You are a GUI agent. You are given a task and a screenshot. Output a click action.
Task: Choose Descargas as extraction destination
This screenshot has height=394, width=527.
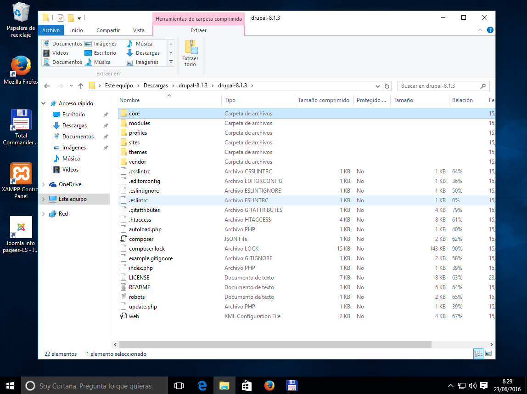point(143,53)
